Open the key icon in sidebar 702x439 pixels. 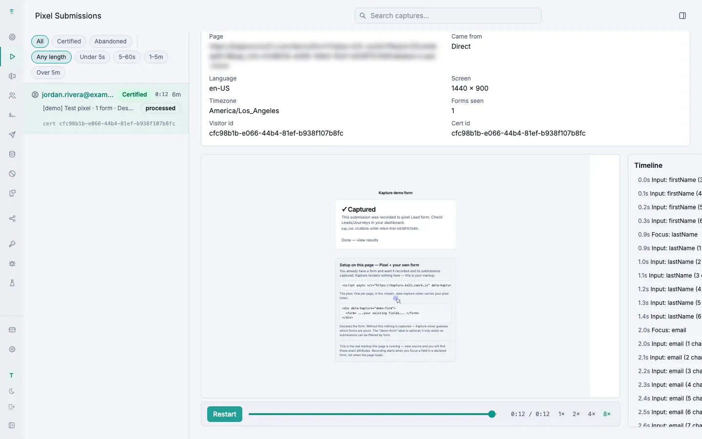point(12,244)
